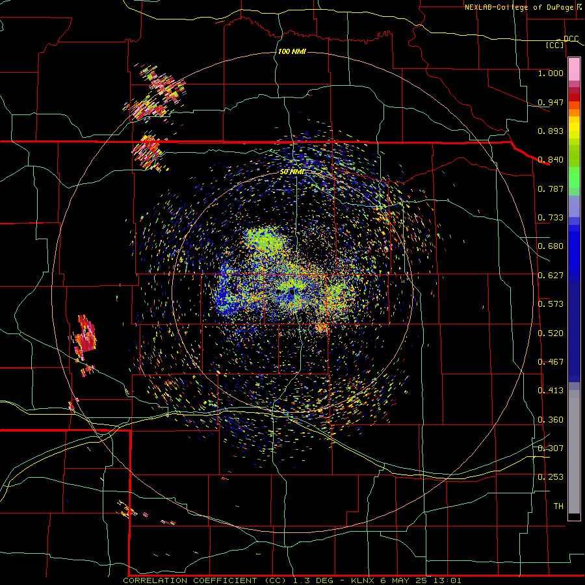The width and height of the screenshot is (585, 585).
Task: Select the 0.360 value on the color scale
Action: [x=551, y=419]
